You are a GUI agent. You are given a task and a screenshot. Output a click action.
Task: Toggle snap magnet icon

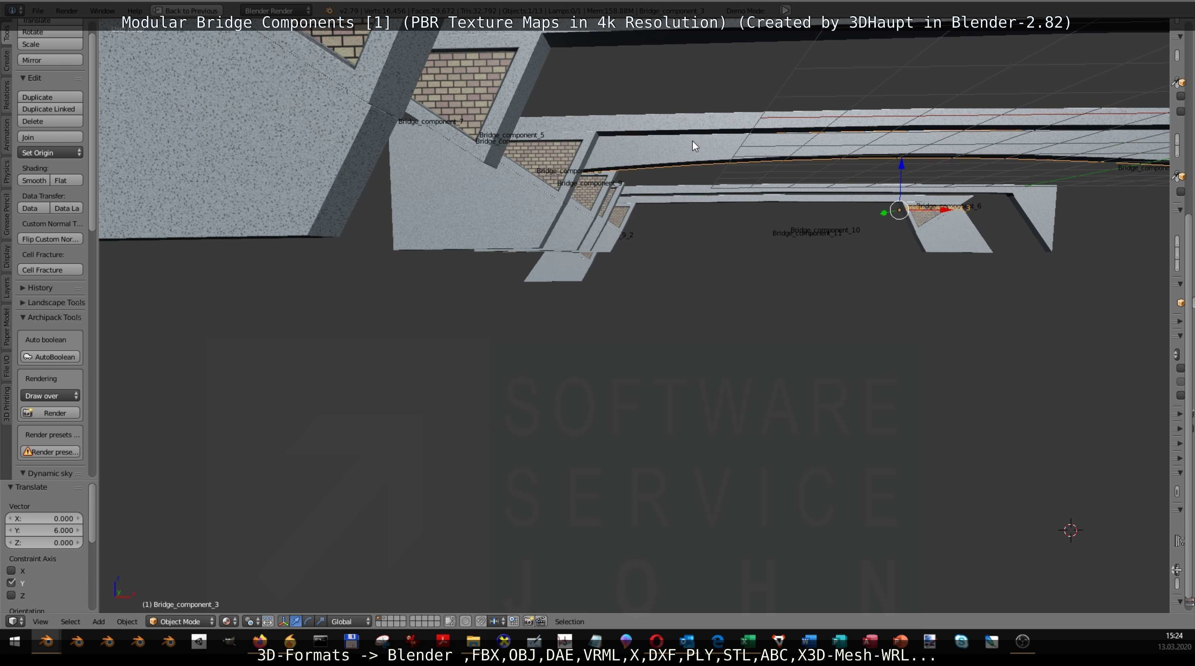pos(481,622)
